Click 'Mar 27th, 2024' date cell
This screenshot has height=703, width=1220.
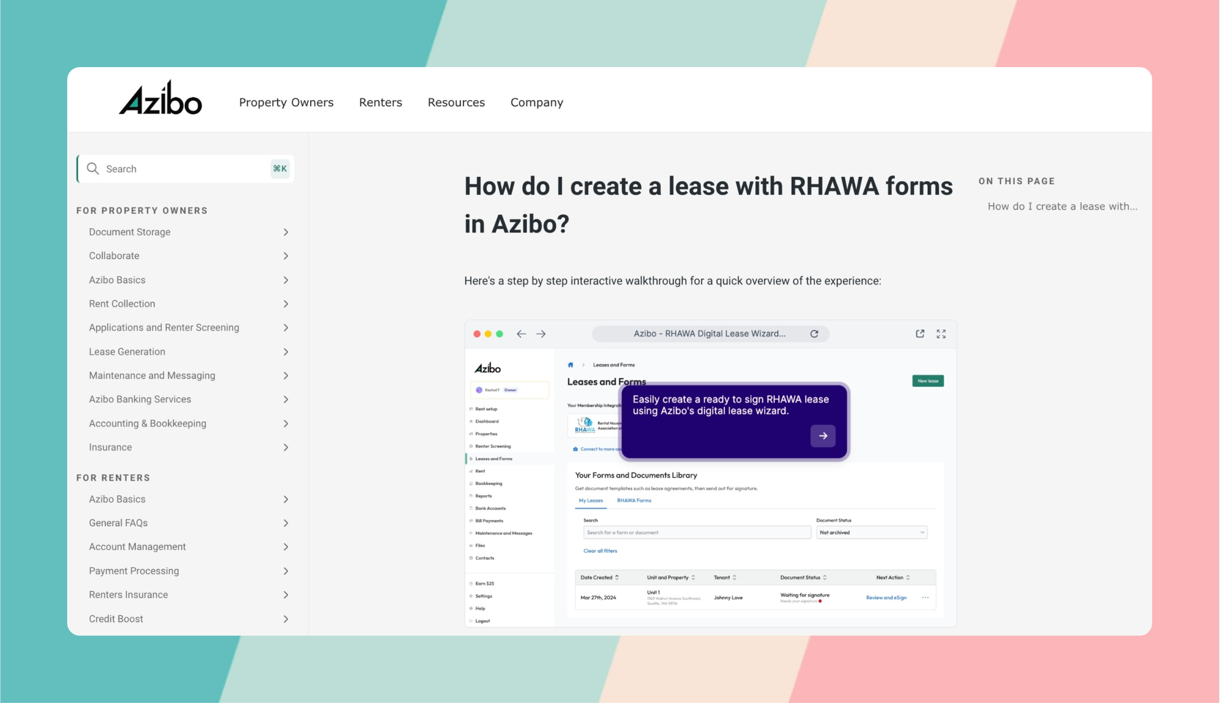click(x=598, y=598)
